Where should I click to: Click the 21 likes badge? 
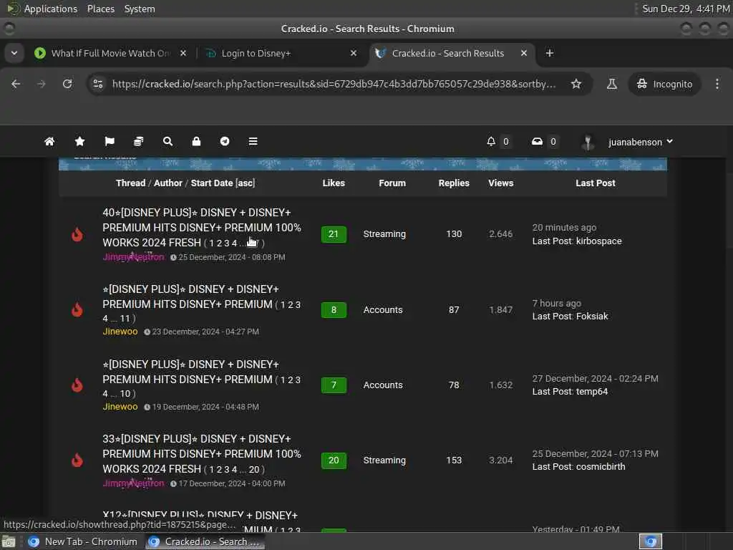(334, 234)
